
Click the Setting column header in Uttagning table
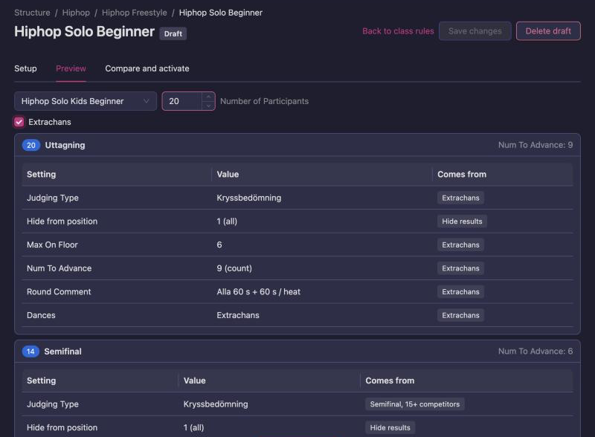click(42, 175)
